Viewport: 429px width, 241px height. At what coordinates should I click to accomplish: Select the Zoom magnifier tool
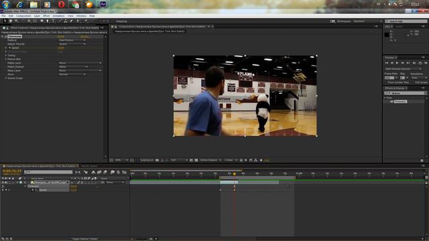point(16,21)
